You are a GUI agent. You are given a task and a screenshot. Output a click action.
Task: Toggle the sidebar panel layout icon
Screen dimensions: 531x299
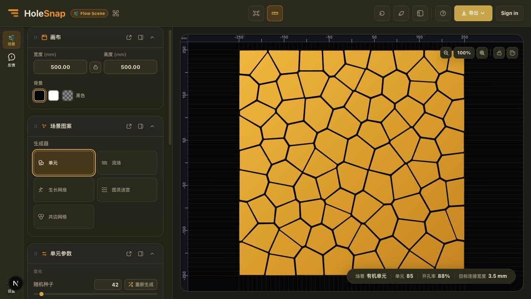click(x=420, y=13)
